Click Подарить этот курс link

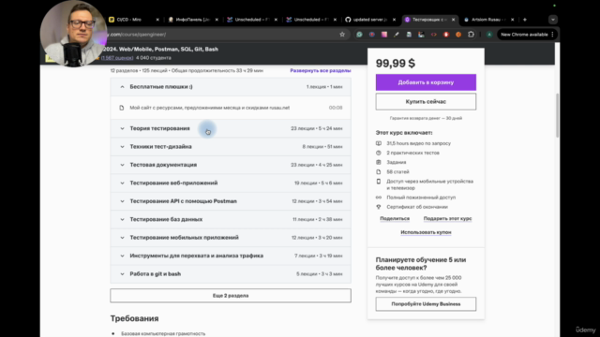(447, 218)
